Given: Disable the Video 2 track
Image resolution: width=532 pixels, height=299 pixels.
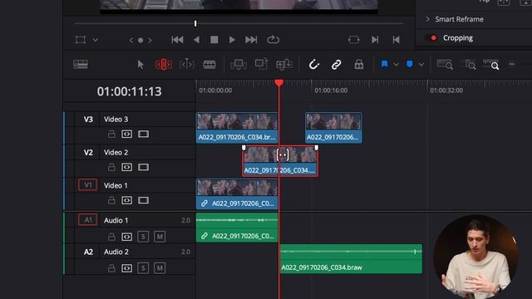Looking at the screenshot, I should point(143,167).
